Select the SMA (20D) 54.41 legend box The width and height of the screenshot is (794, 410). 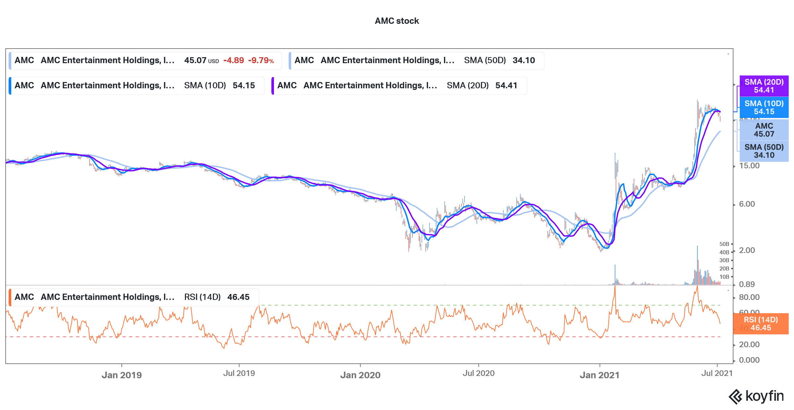pyautogui.click(x=399, y=86)
